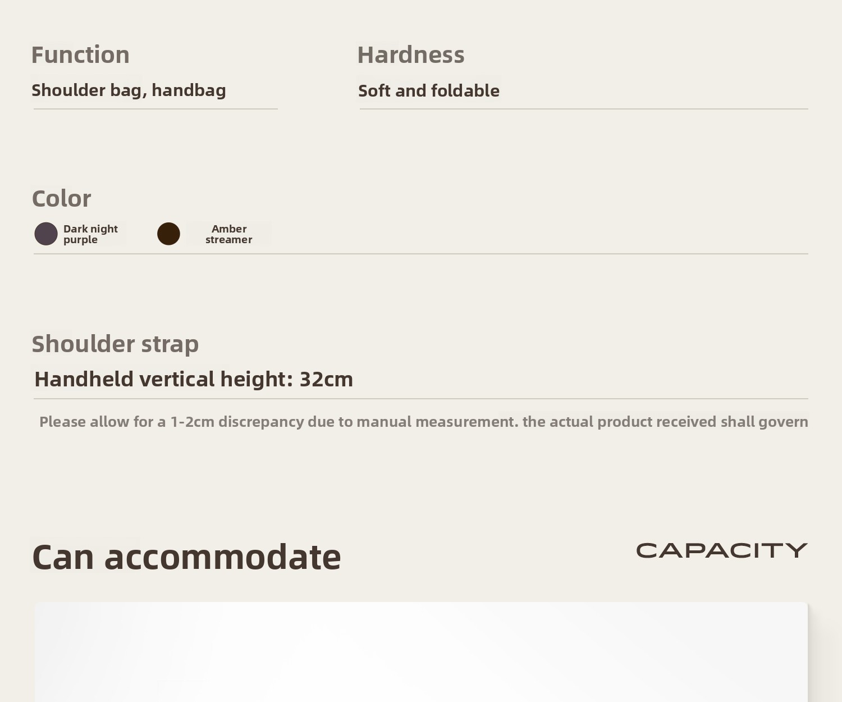
Task: Click the word streamer in the Amber label
Action: pos(229,240)
